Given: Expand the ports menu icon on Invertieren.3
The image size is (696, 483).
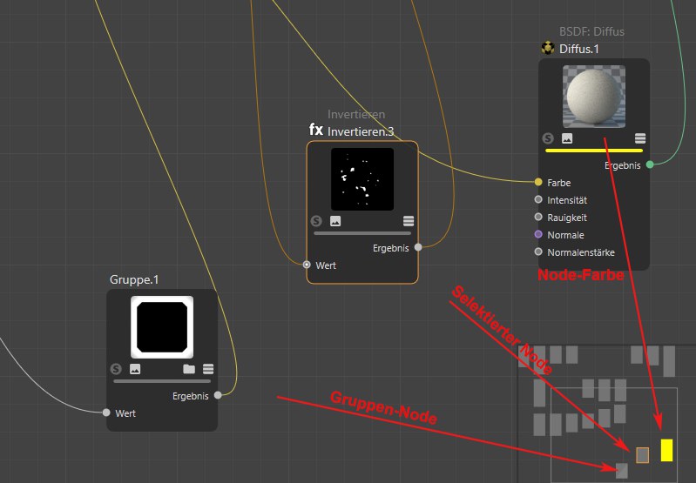Looking at the screenshot, I should [409, 221].
